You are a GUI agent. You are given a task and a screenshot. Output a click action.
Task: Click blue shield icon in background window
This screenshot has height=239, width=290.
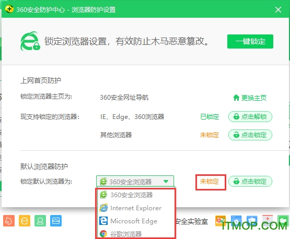(x=252, y=221)
